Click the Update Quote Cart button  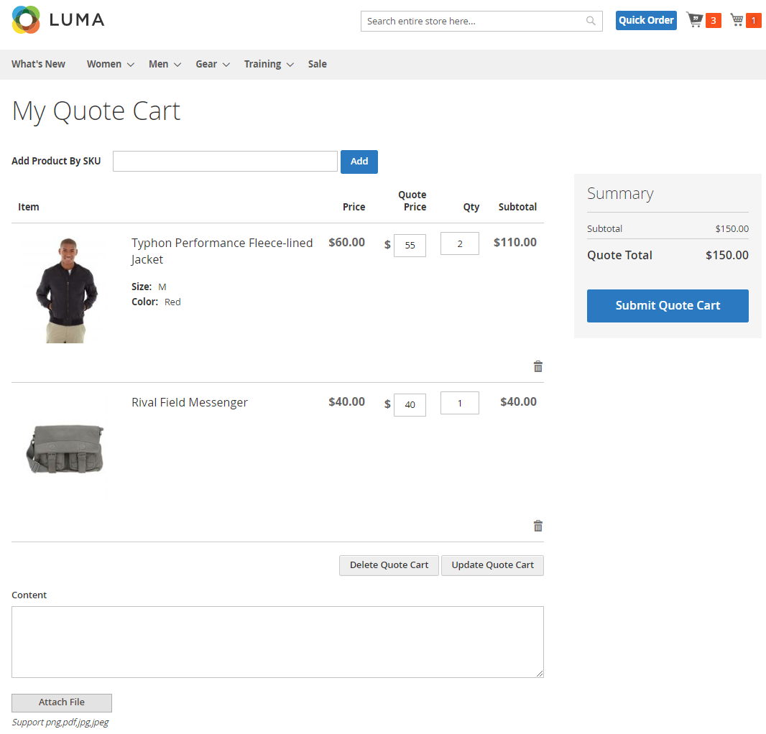tap(492, 565)
